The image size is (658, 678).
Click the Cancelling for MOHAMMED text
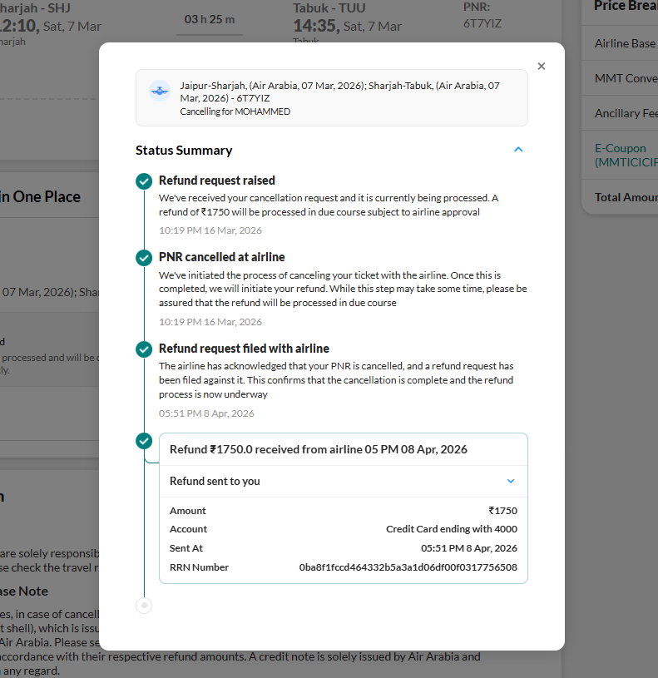tap(235, 111)
